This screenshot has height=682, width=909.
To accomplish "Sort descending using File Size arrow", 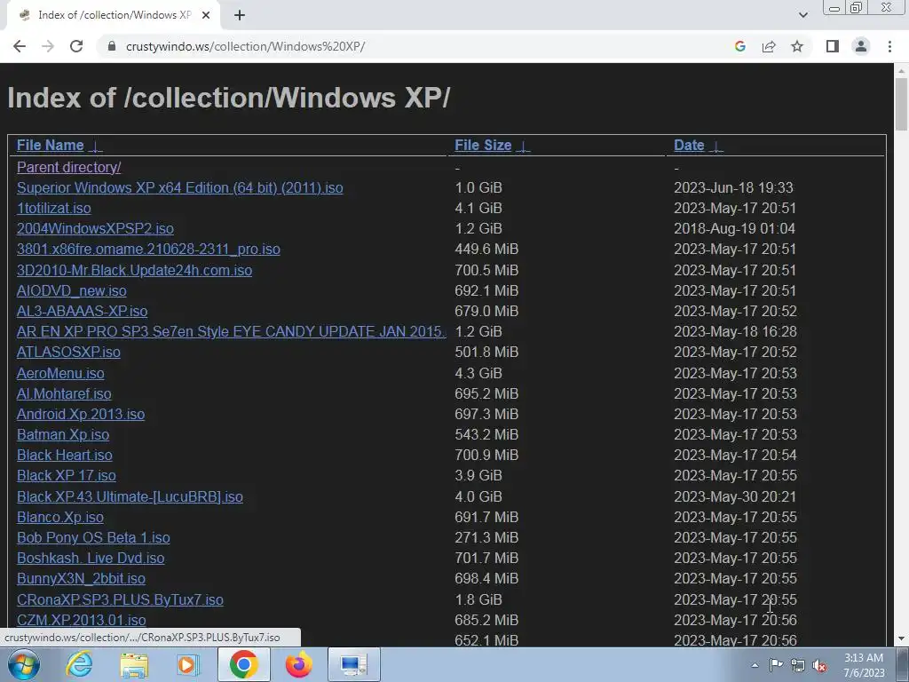I will 524,147.
